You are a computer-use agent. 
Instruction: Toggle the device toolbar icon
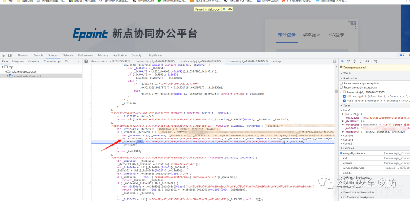click(x=9, y=55)
